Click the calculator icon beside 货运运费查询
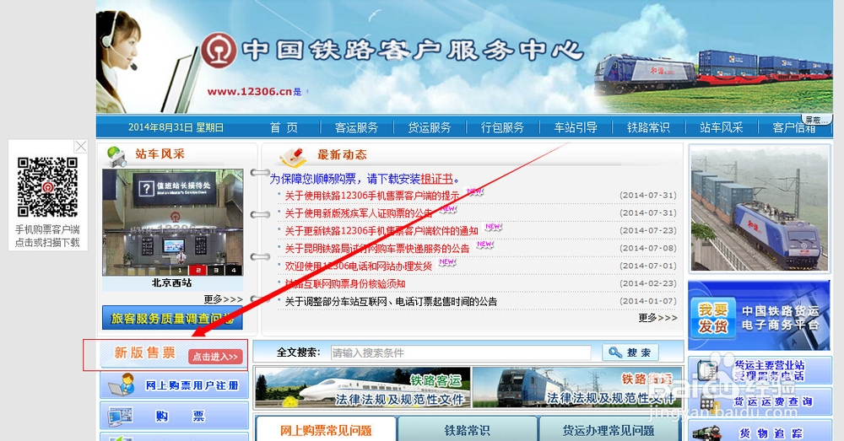The image size is (844, 441). pyautogui.click(x=711, y=401)
